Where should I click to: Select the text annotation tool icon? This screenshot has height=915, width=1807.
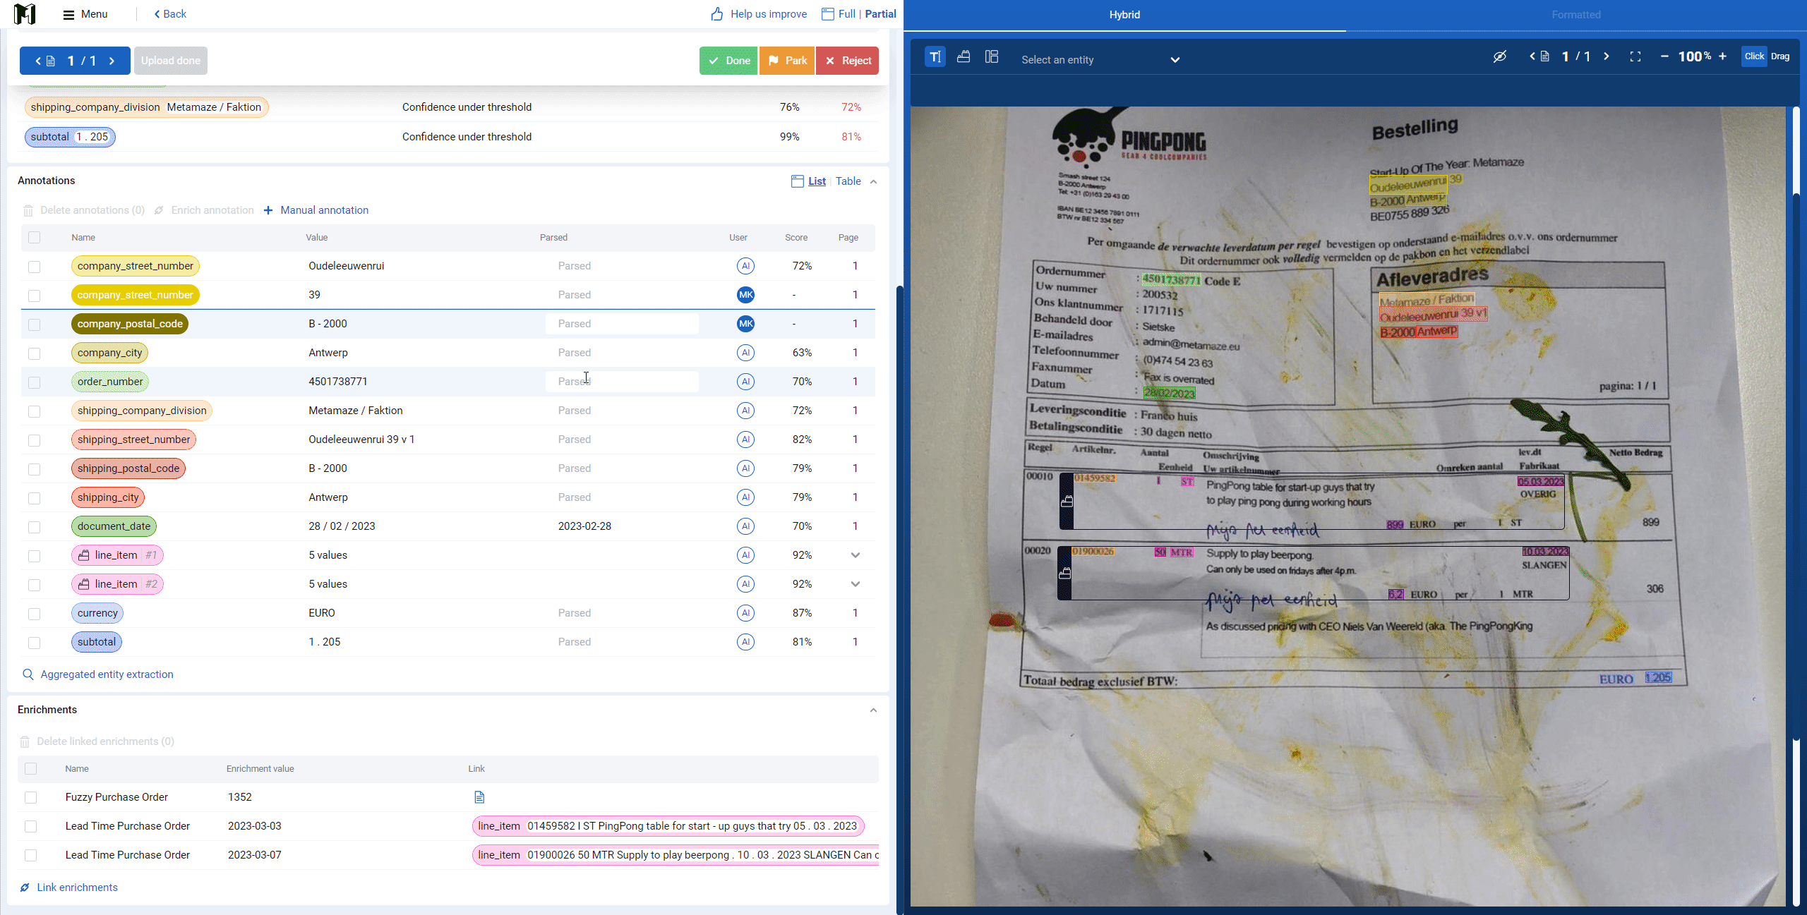pyautogui.click(x=935, y=56)
